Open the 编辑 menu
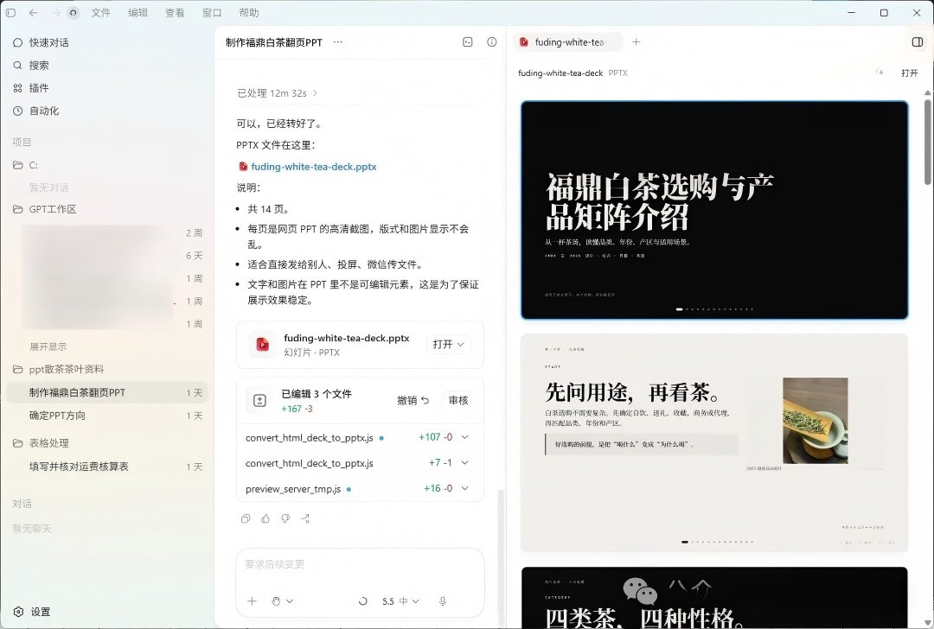Viewport: 934px width, 629px height. [x=138, y=12]
